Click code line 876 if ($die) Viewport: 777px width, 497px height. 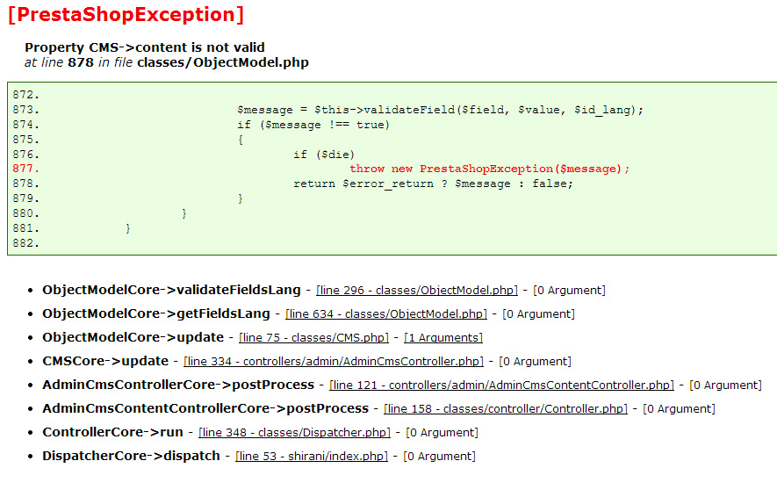(x=324, y=155)
